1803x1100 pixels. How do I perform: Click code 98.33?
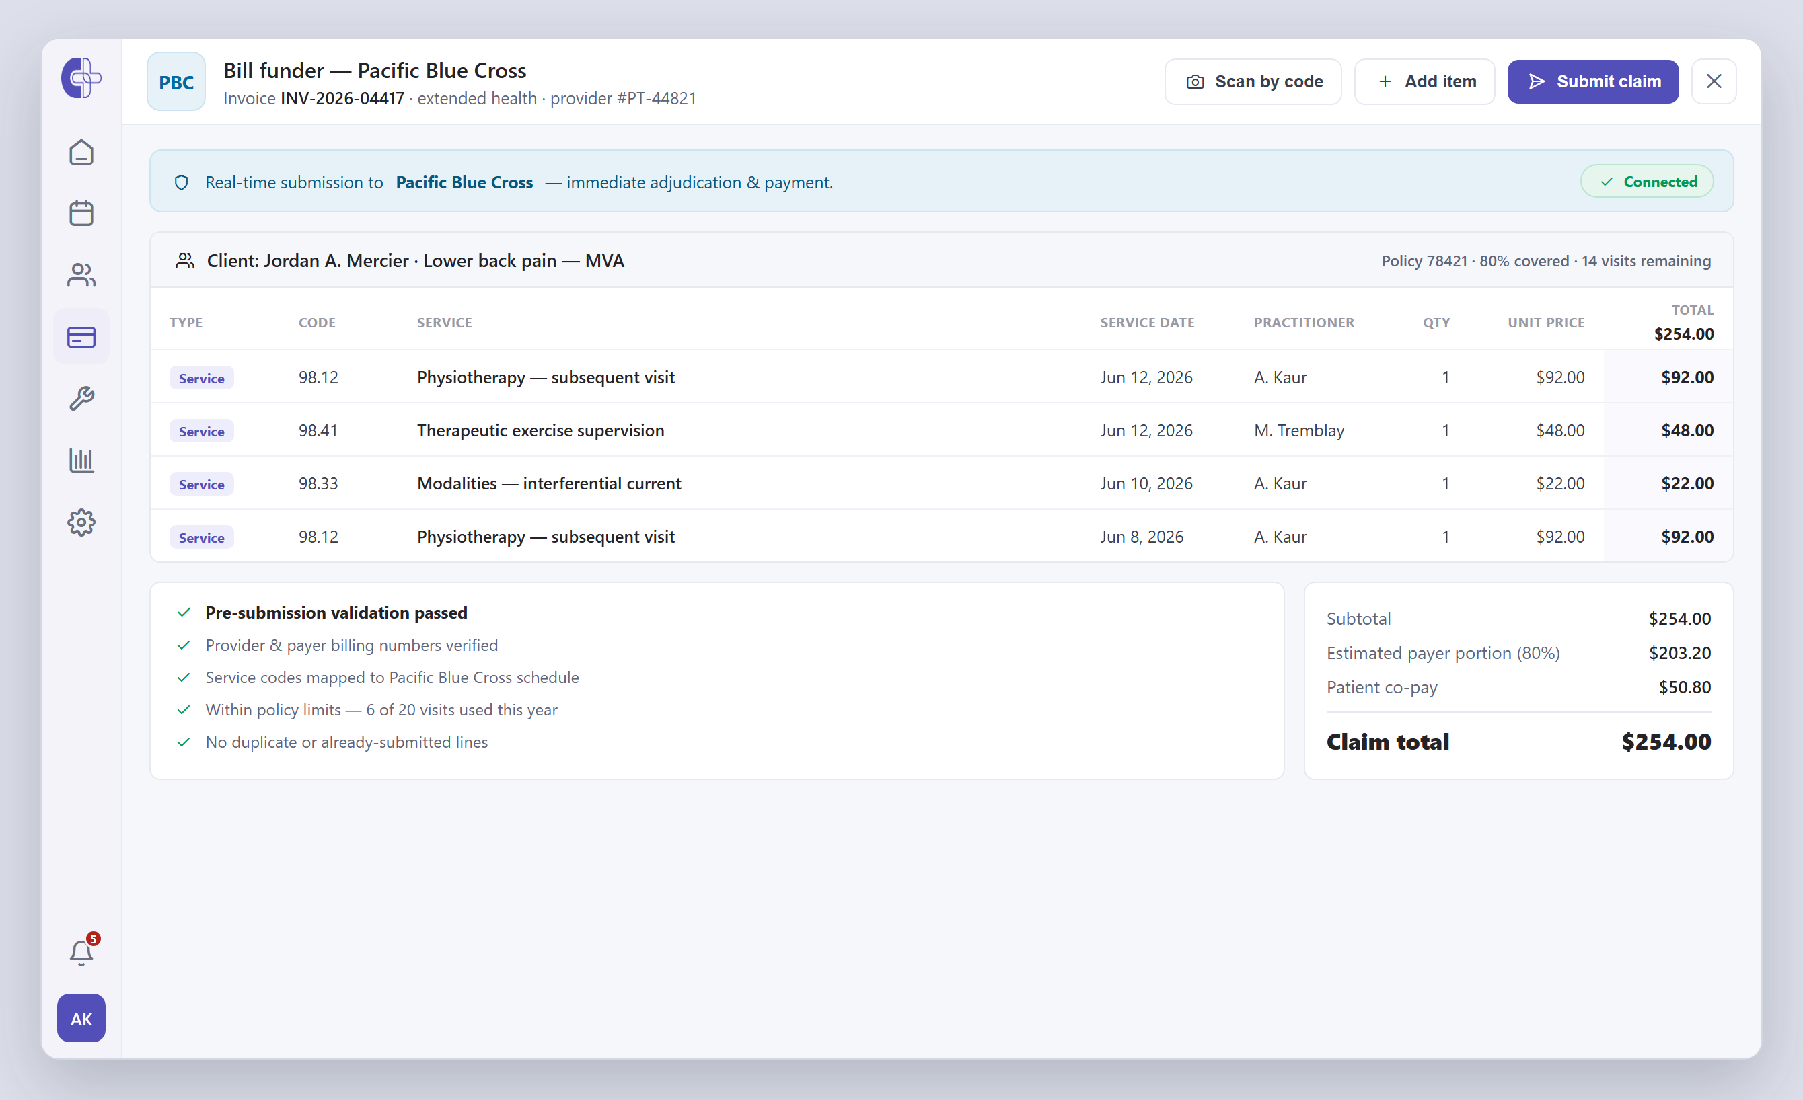click(x=318, y=483)
